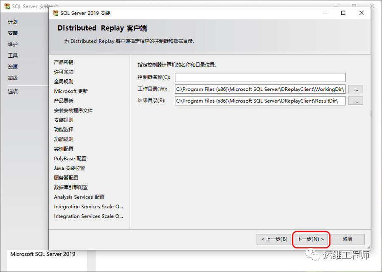Select the 安装规则 step
The width and height of the screenshot is (382, 272).
pyautogui.click(x=64, y=120)
